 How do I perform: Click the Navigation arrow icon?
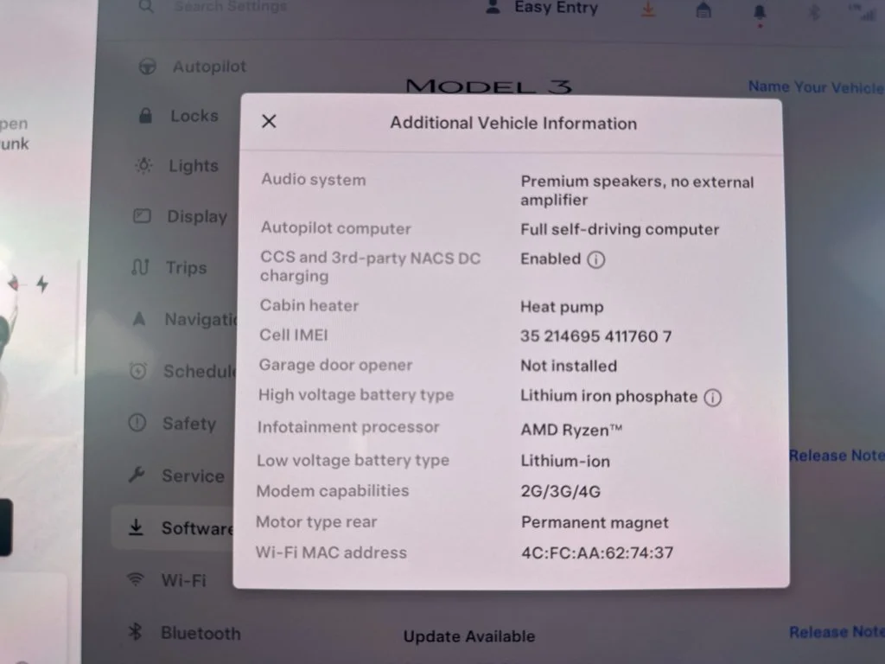click(x=139, y=319)
